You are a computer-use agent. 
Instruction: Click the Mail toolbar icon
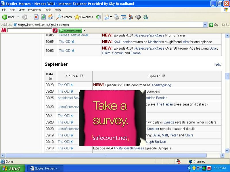pos(107,17)
